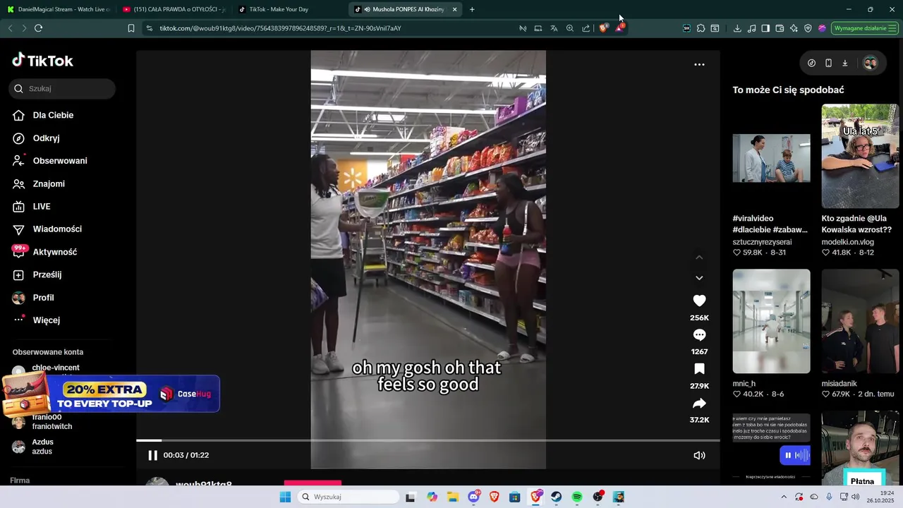Open Aktywność notifications

pos(45,252)
